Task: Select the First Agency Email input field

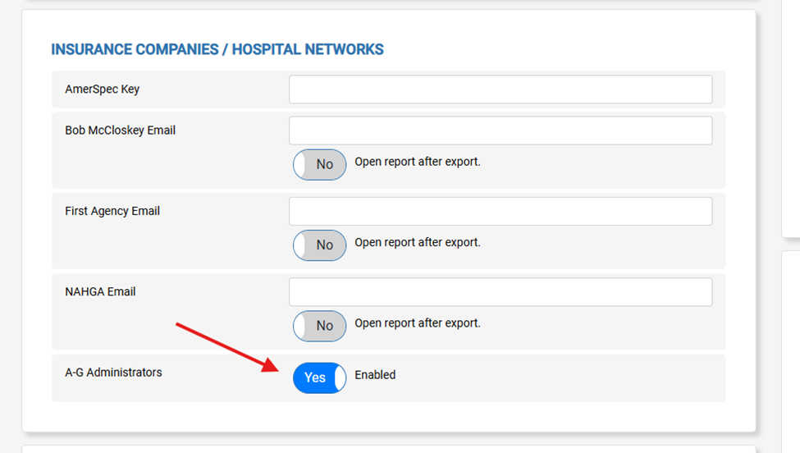Action: 500,211
